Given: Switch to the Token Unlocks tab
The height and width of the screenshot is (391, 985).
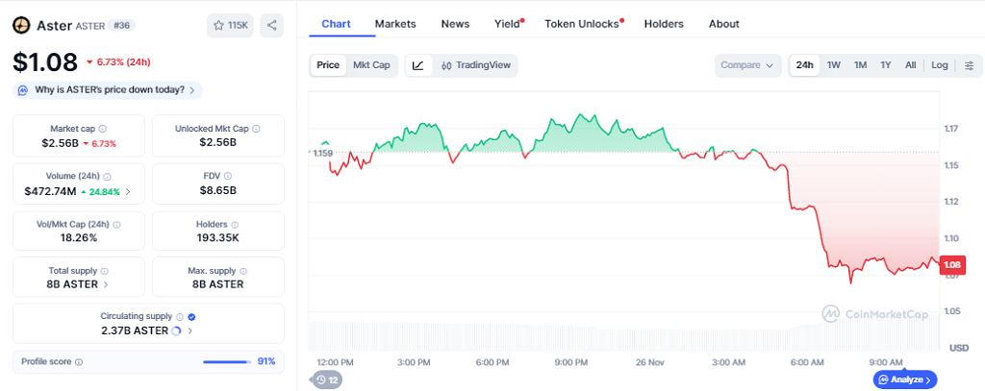Looking at the screenshot, I should click(582, 23).
